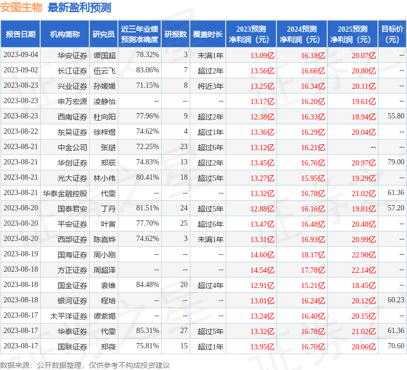Click the 目标价 column header
407x370 pixels.
point(392,34)
